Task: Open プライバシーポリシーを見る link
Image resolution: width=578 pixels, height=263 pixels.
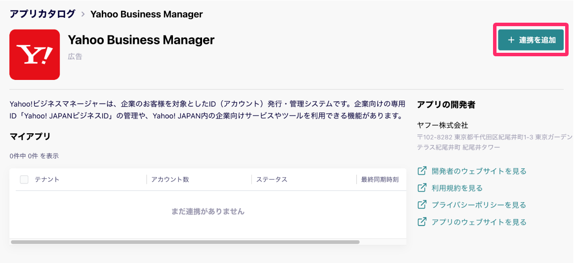Action: click(x=479, y=205)
